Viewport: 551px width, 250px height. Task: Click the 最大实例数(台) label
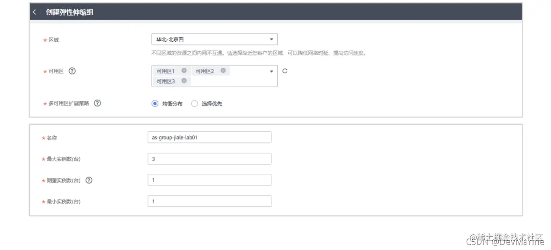click(x=64, y=159)
